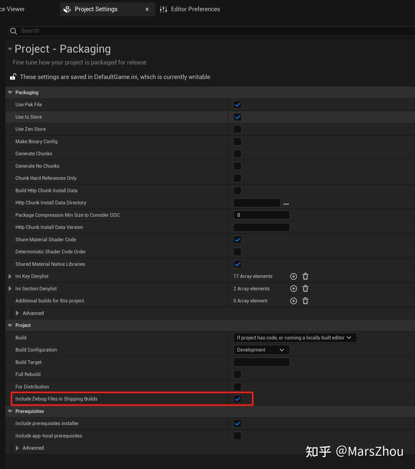Viewport: 415px width, 469px height.
Task: Expand the Ini Key Denylist row
Action: tap(10, 276)
